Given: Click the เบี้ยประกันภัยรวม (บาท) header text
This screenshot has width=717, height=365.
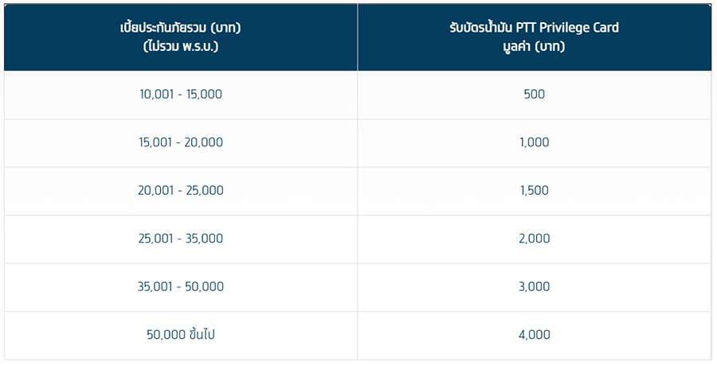Looking at the screenshot, I should (x=181, y=28).
